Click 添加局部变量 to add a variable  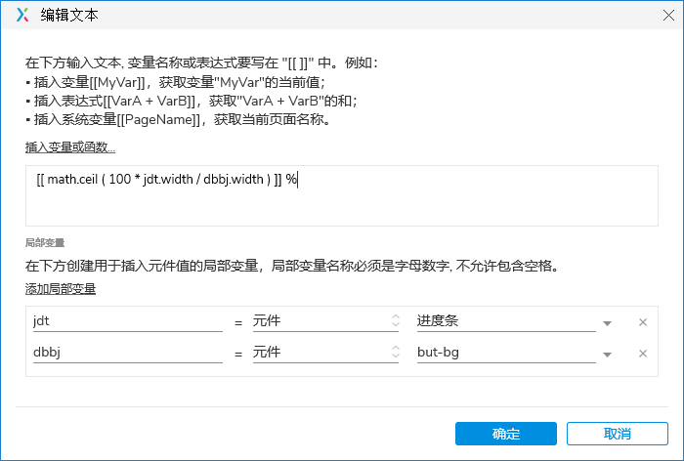(x=61, y=289)
